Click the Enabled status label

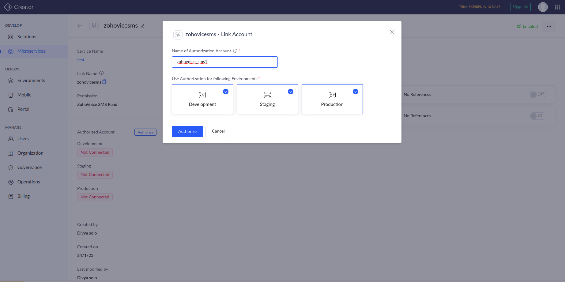tap(530, 26)
